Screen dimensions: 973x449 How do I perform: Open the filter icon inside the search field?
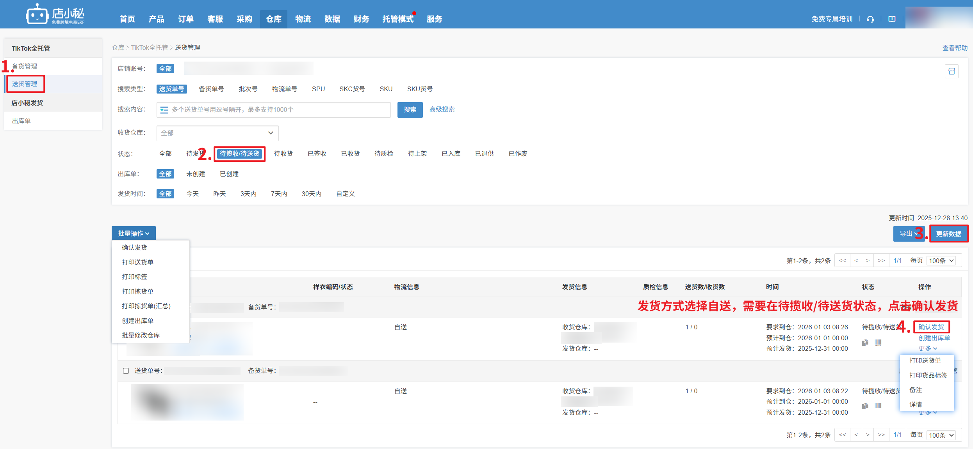(x=164, y=110)
